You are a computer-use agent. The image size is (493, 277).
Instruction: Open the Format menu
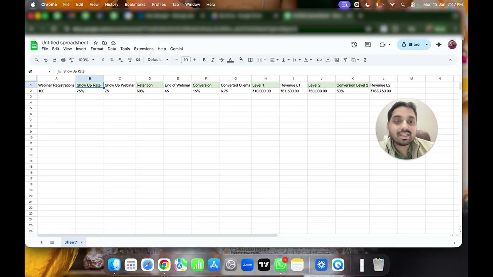[97, 49]
